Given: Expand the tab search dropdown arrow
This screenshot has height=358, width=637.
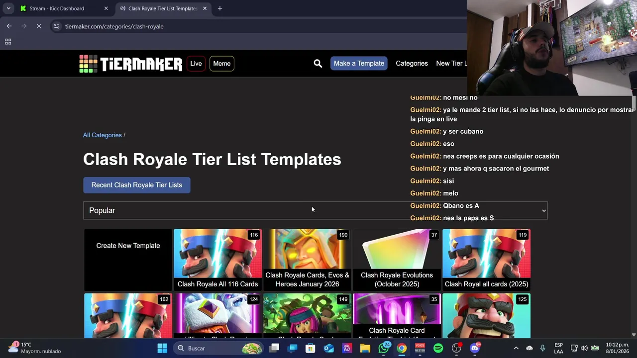Looking at the screenshot, I should pos(8,8).
